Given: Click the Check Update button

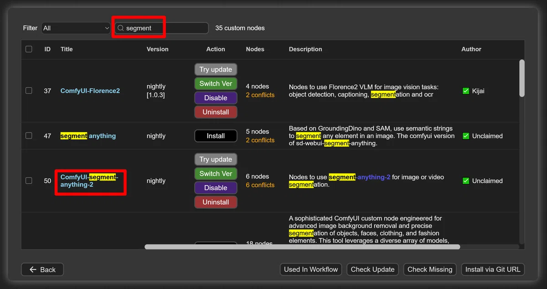Looking at the screenshot, I should click(372, 269).
